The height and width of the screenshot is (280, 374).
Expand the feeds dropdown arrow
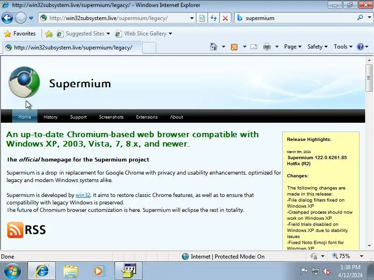coord(245,47)
